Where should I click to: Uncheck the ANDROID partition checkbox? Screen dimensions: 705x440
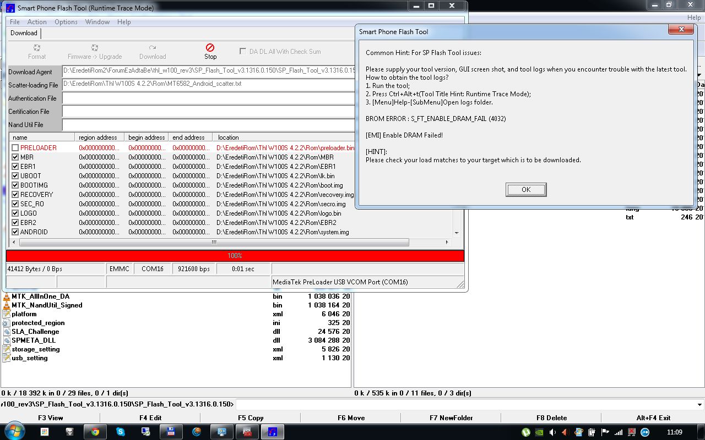tap(15, 232)
